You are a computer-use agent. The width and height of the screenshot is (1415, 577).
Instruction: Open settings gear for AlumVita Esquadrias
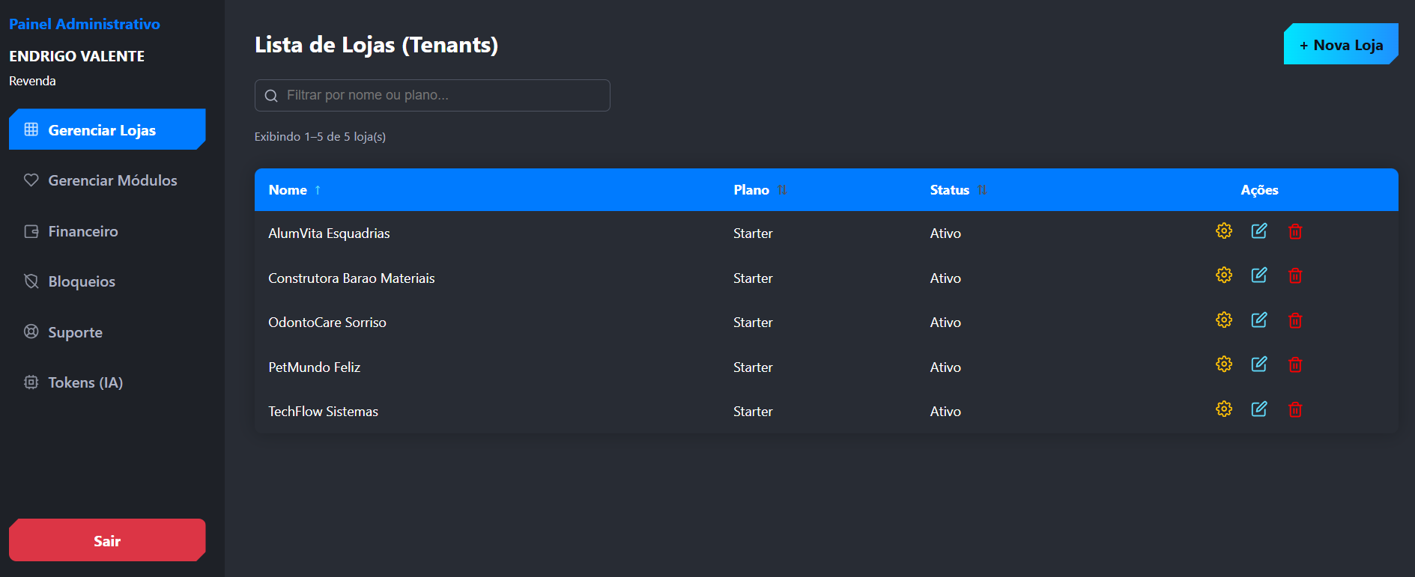[1224, 231]
